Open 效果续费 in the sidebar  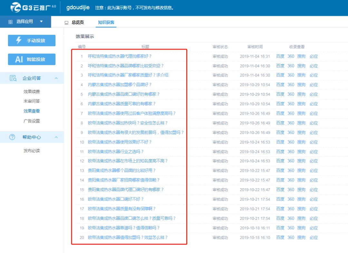coord(32,92)
